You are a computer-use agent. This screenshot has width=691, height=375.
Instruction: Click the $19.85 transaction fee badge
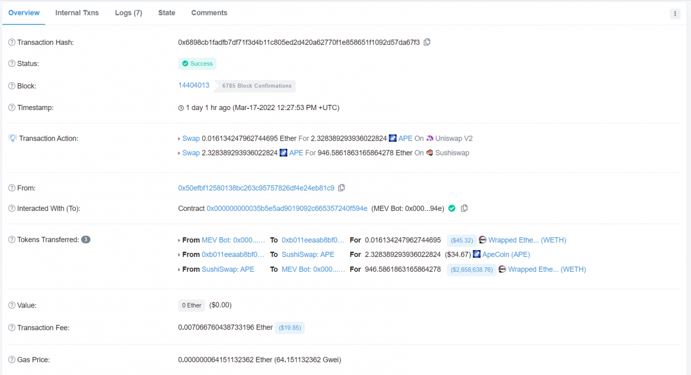point(290,328)
